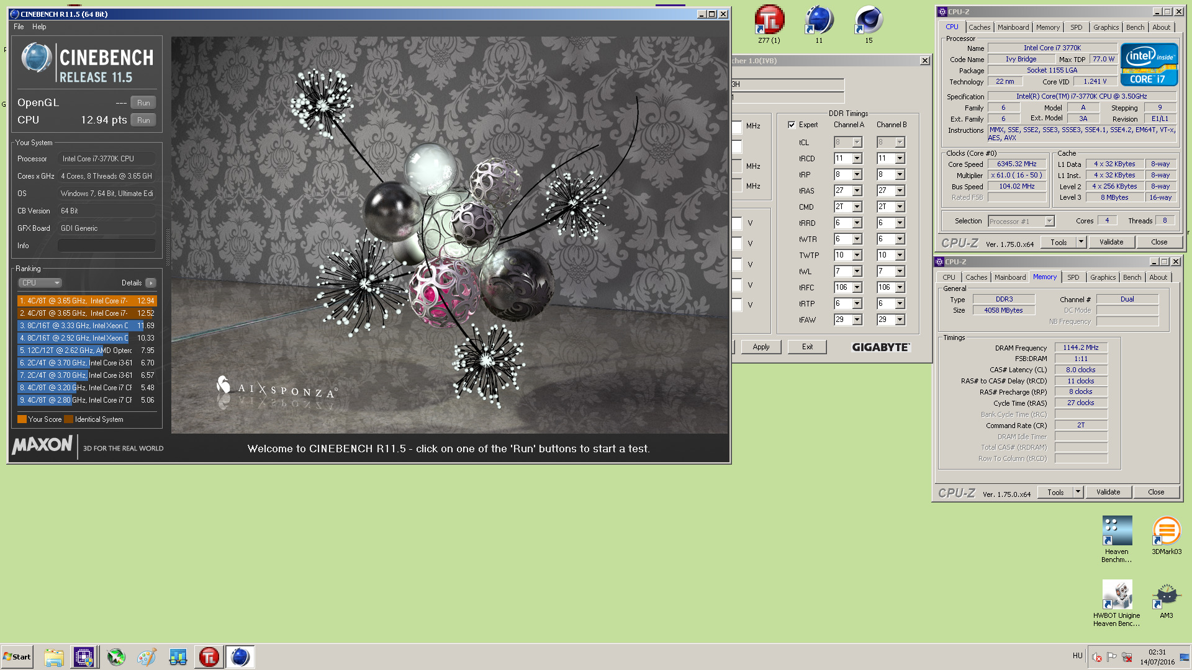Screen dimensions: 1192x670
Task: Click the orange Your Score legend swatch
Action: pyautogui.click(x=22, y=419)
